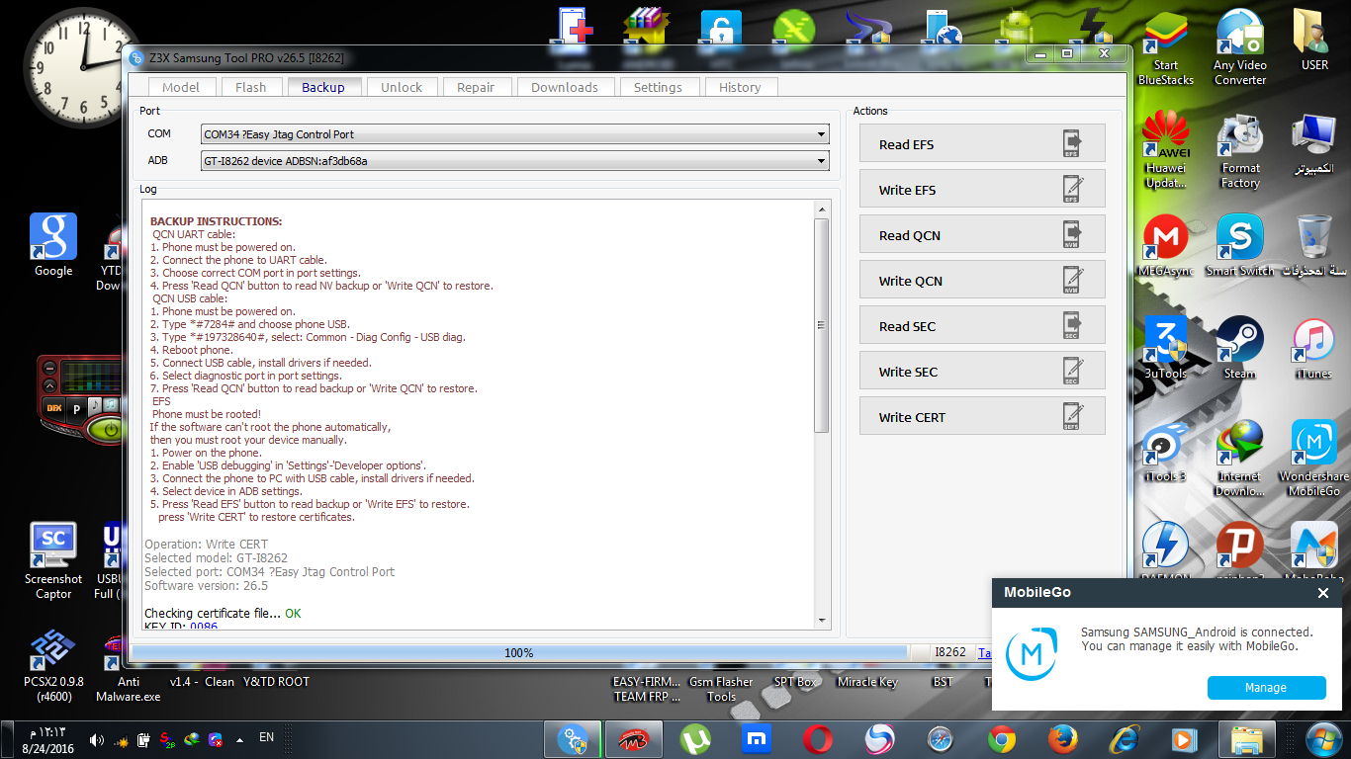Launch Format Factory from desktop
1351x759 pixels.
tap(1240, 148)
